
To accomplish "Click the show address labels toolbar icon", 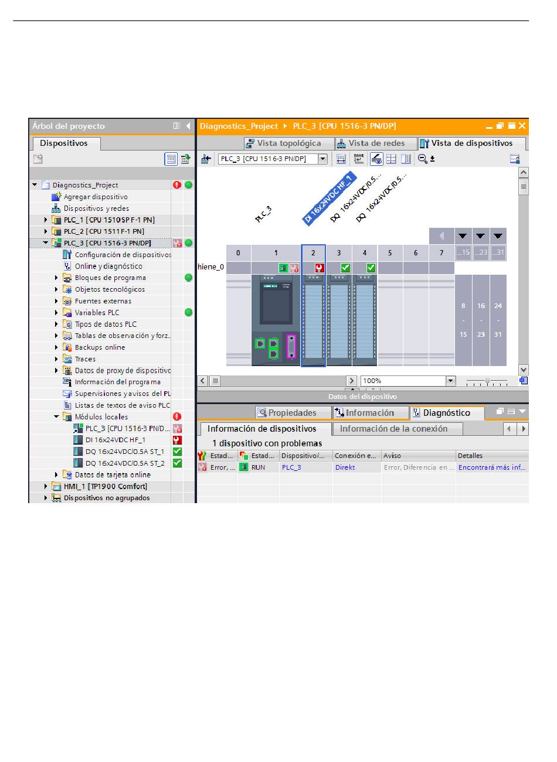I will [x=341, y=159].
